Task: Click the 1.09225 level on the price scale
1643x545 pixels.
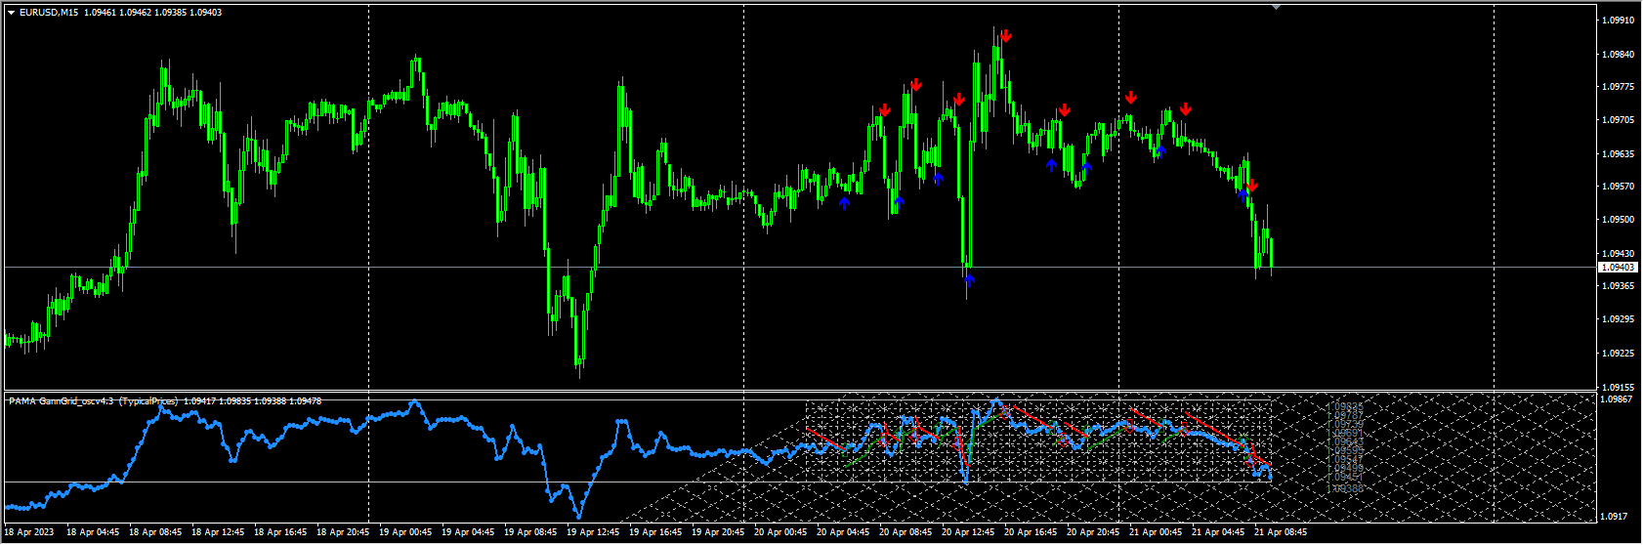Action: pos(1619,353)
